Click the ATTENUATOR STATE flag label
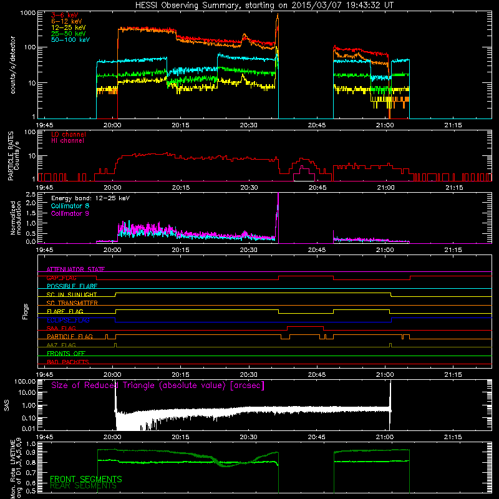This screenshot has width=499, height=499. point(75,269)
